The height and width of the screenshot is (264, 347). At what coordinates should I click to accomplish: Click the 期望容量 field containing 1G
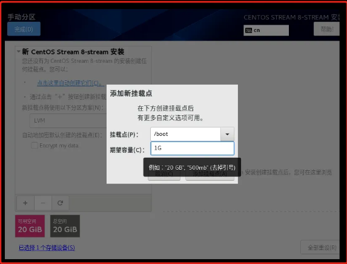pos(193,148)
